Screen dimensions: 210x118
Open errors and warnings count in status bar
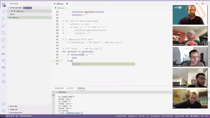pyautogui.click(x=10, y=116)
